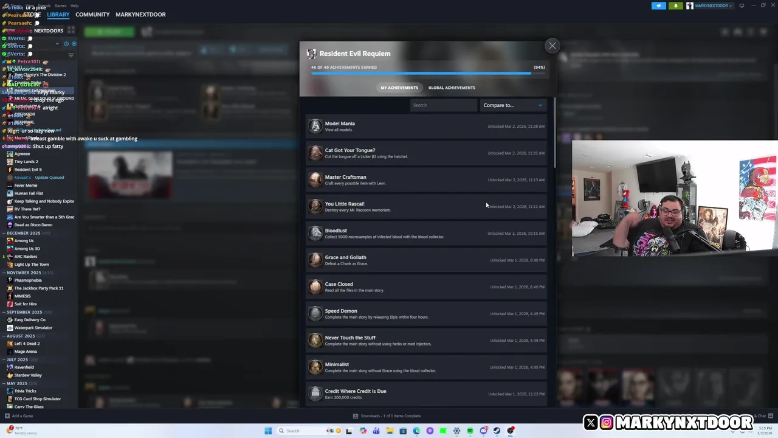Select Left 4 Dead 2 in library list
Screen dimensions: 778x438
(27, 344)
